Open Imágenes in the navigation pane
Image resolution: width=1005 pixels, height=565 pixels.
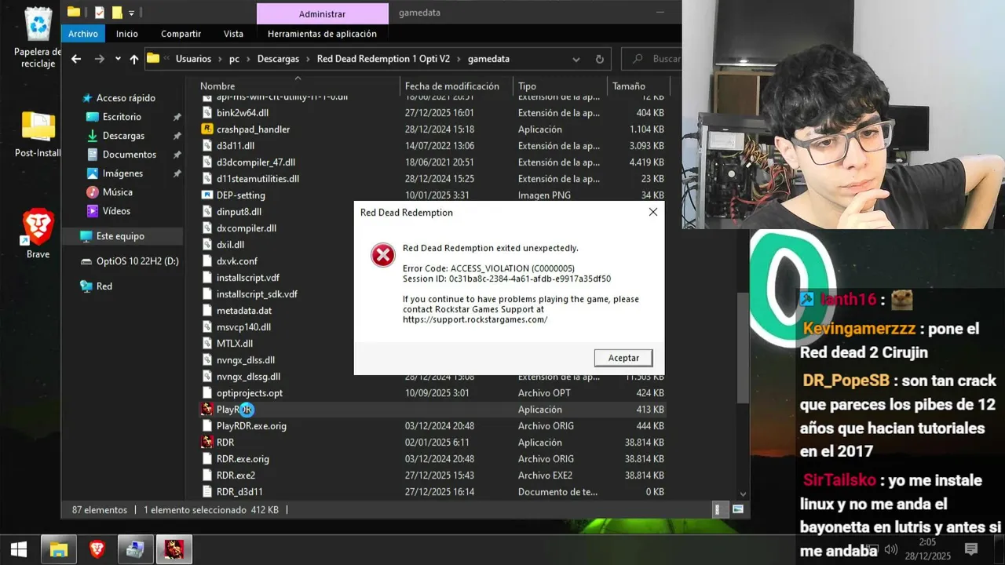point(122,173)
